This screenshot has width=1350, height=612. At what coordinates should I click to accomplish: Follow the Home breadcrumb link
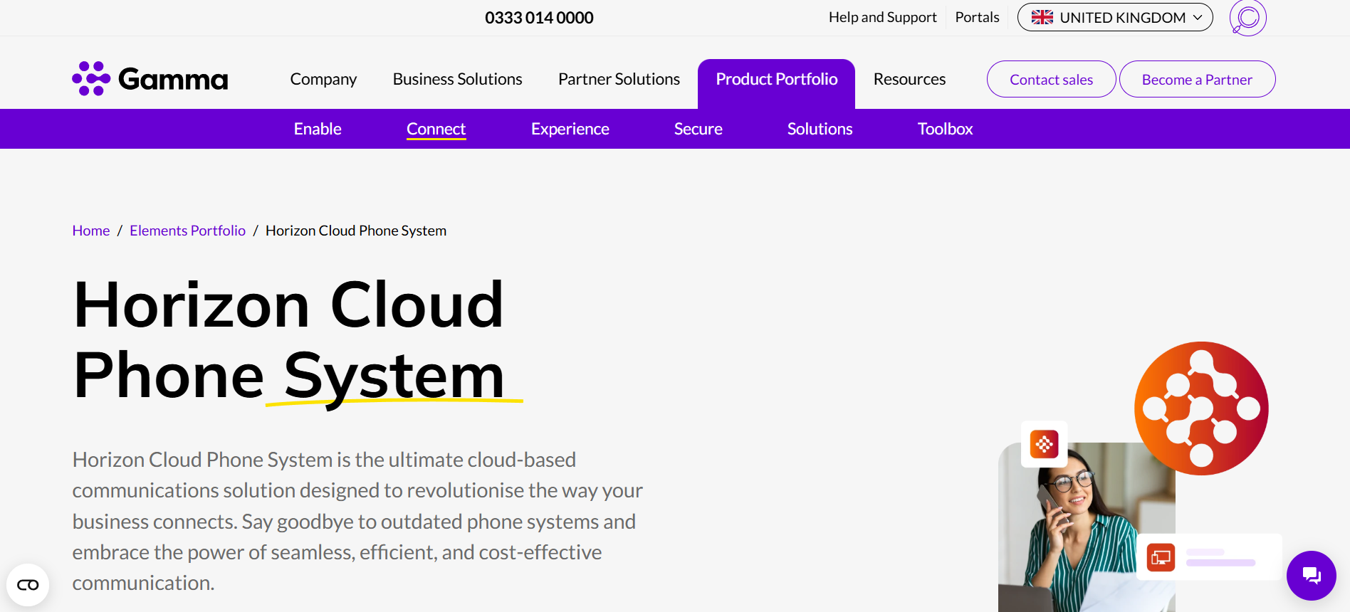[x=91, y=231]
